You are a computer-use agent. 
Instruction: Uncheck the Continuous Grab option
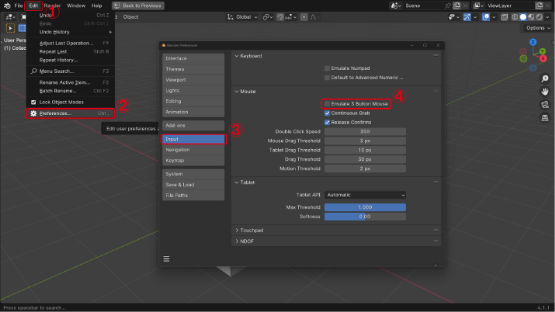(x=327, y=113)
